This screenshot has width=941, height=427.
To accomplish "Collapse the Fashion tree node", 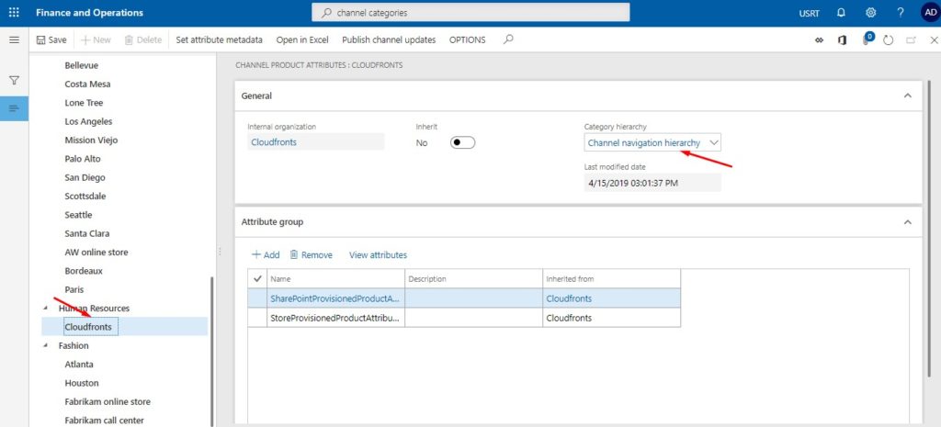I will pos(46,345).
